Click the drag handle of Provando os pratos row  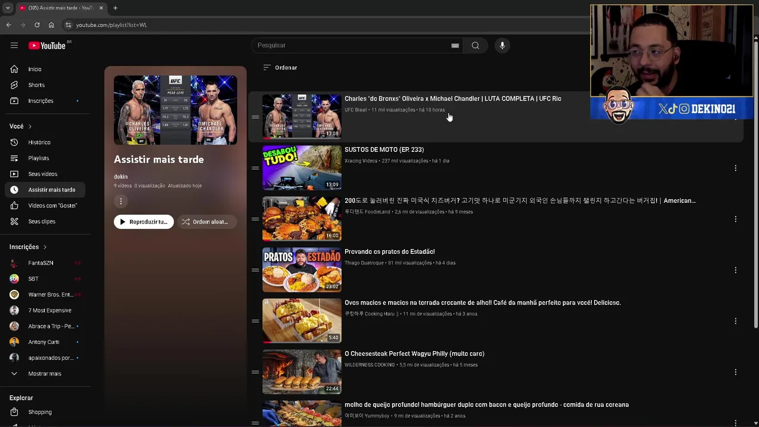coord(255,270)
